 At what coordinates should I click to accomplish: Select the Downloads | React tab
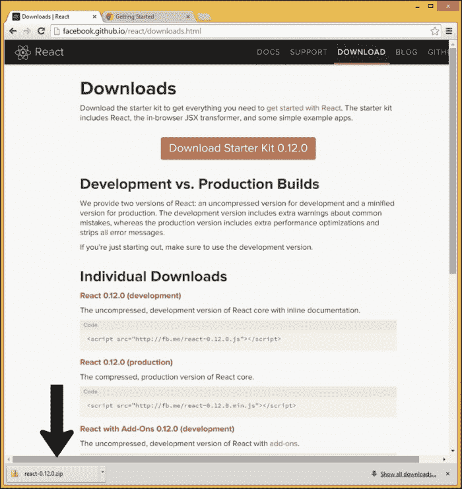pos(51,16)
